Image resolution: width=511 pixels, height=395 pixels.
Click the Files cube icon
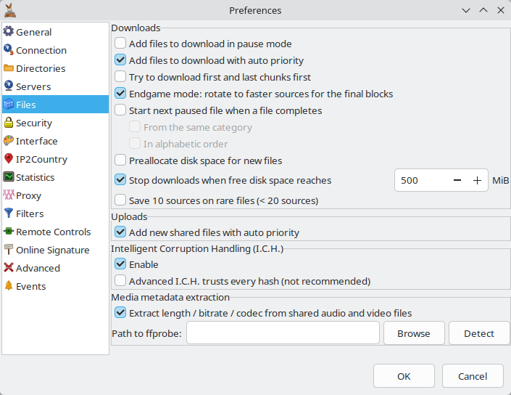click(9, 104)
